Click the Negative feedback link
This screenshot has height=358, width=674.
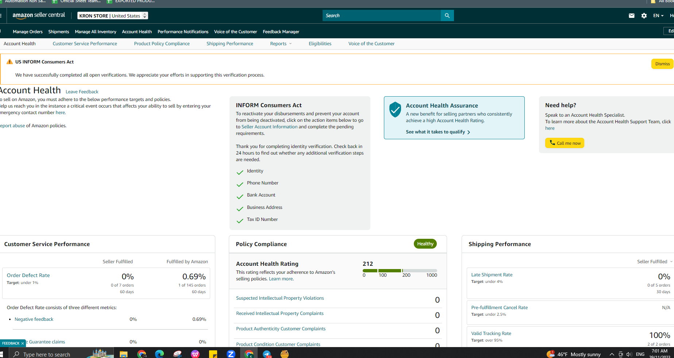pyautogui.click(x=34, y=319)
